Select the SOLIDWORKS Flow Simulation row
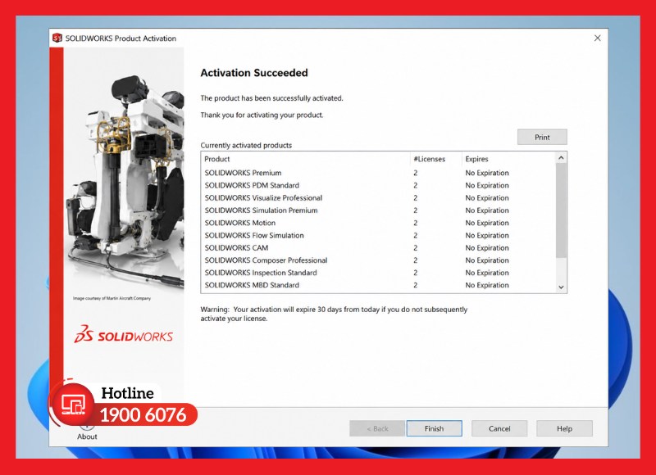This screenshot has height=475, width=656. pyautogui.click(x=378, y=236)
